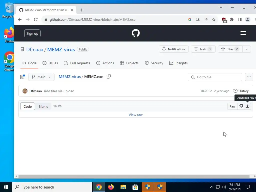Open a new browser tab
Screen dimensions: 256x192
(82, 10)
